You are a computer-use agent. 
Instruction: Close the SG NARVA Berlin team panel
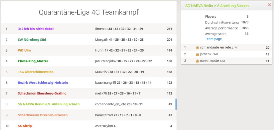tap(269, 5)
